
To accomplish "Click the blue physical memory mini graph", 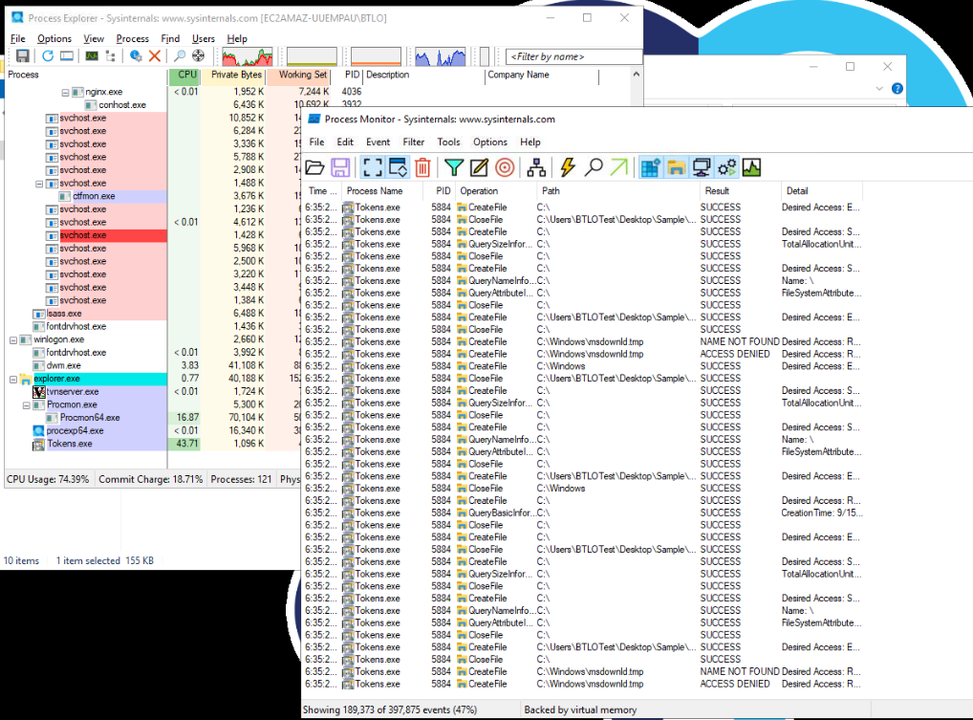I will [440, 56].
